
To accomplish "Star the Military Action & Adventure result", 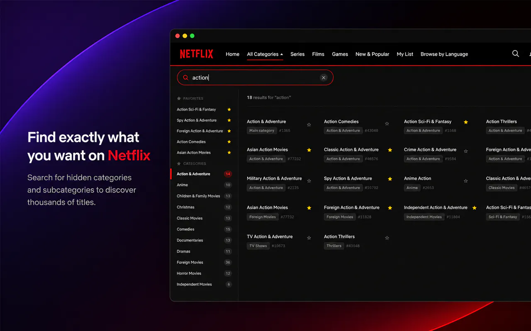I will coord(309,181).
